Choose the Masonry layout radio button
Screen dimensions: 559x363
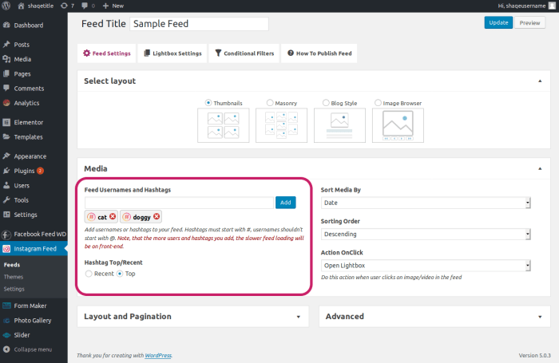click(270, 103)
